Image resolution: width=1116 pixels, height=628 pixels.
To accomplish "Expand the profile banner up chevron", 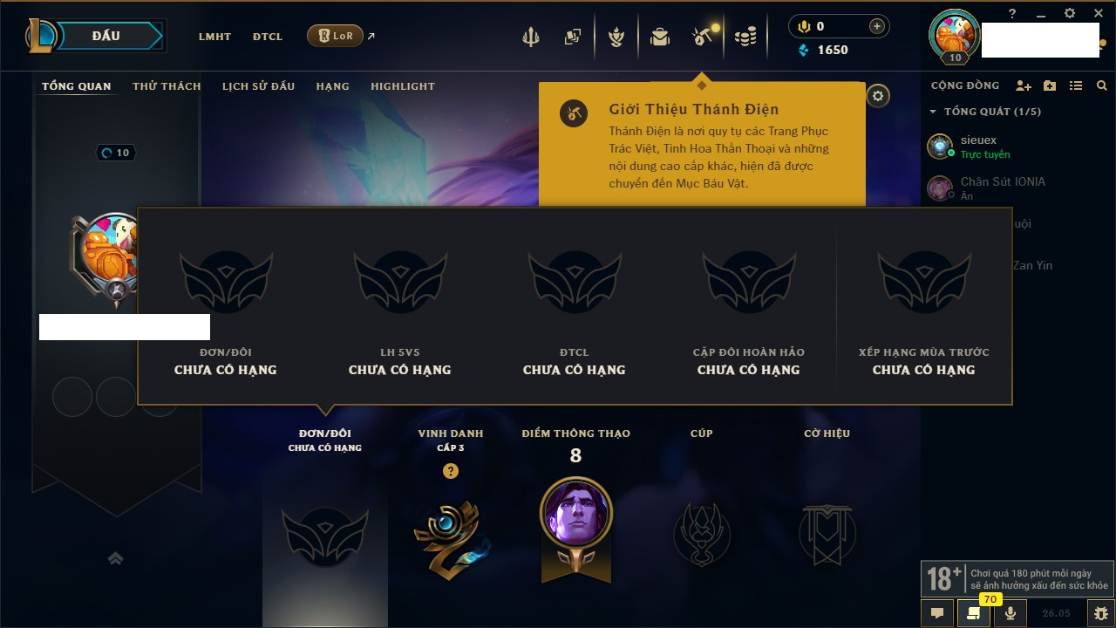I will pos(115,558).
